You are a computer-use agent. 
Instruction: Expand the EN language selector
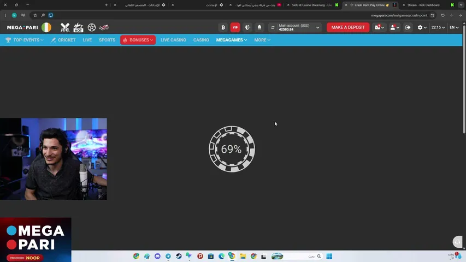click(x=454, y=27)
